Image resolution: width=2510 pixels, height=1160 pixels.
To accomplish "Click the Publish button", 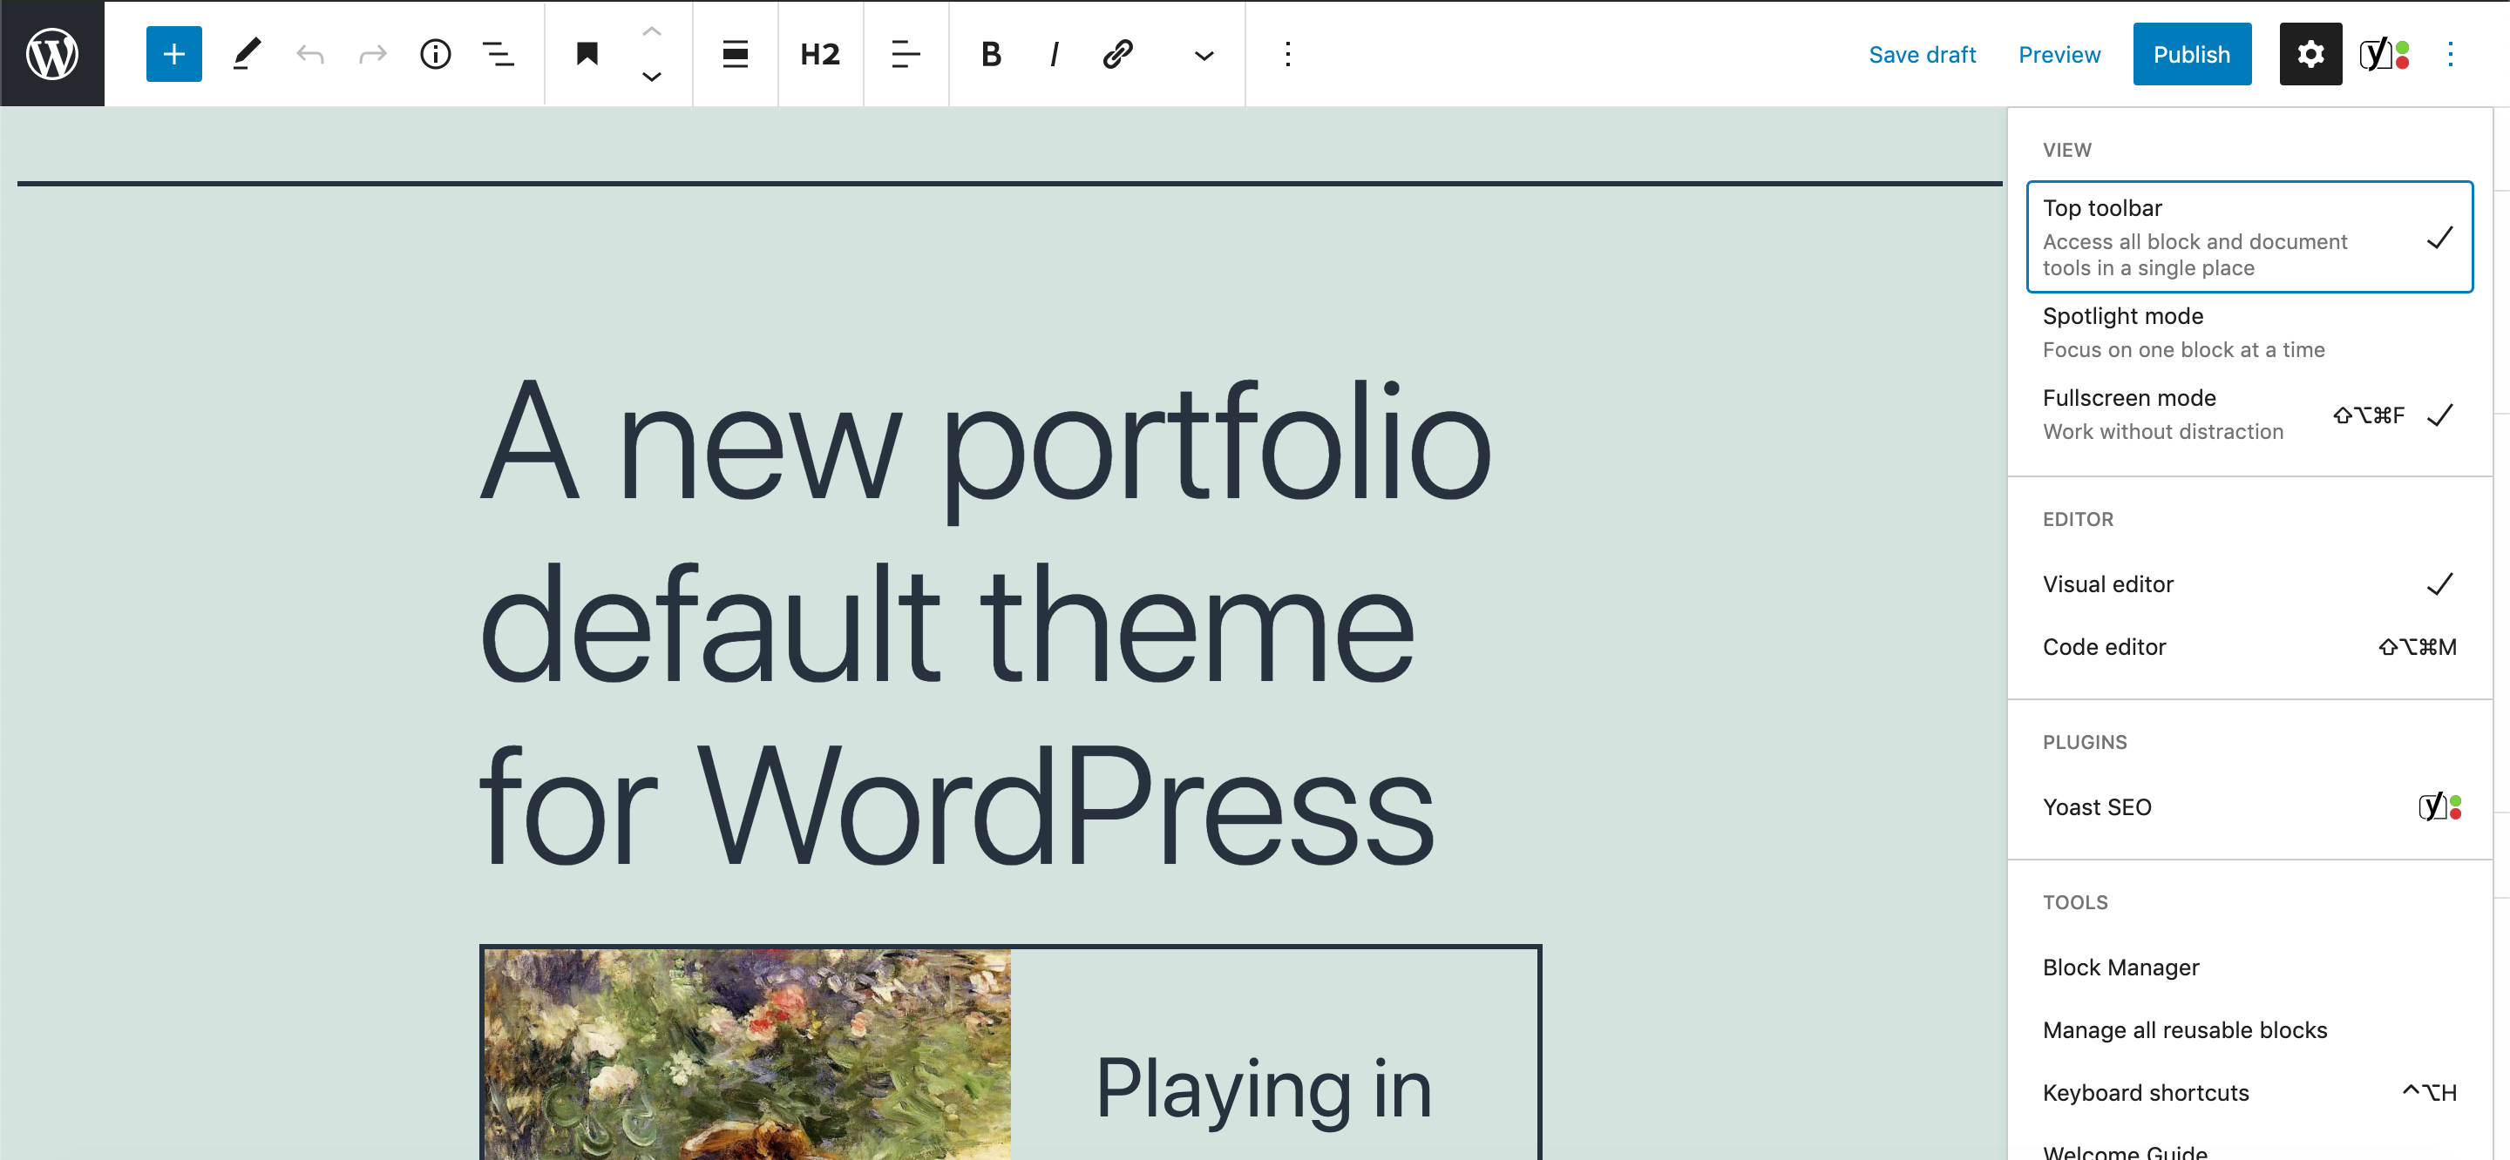I will coord(2193,53).
